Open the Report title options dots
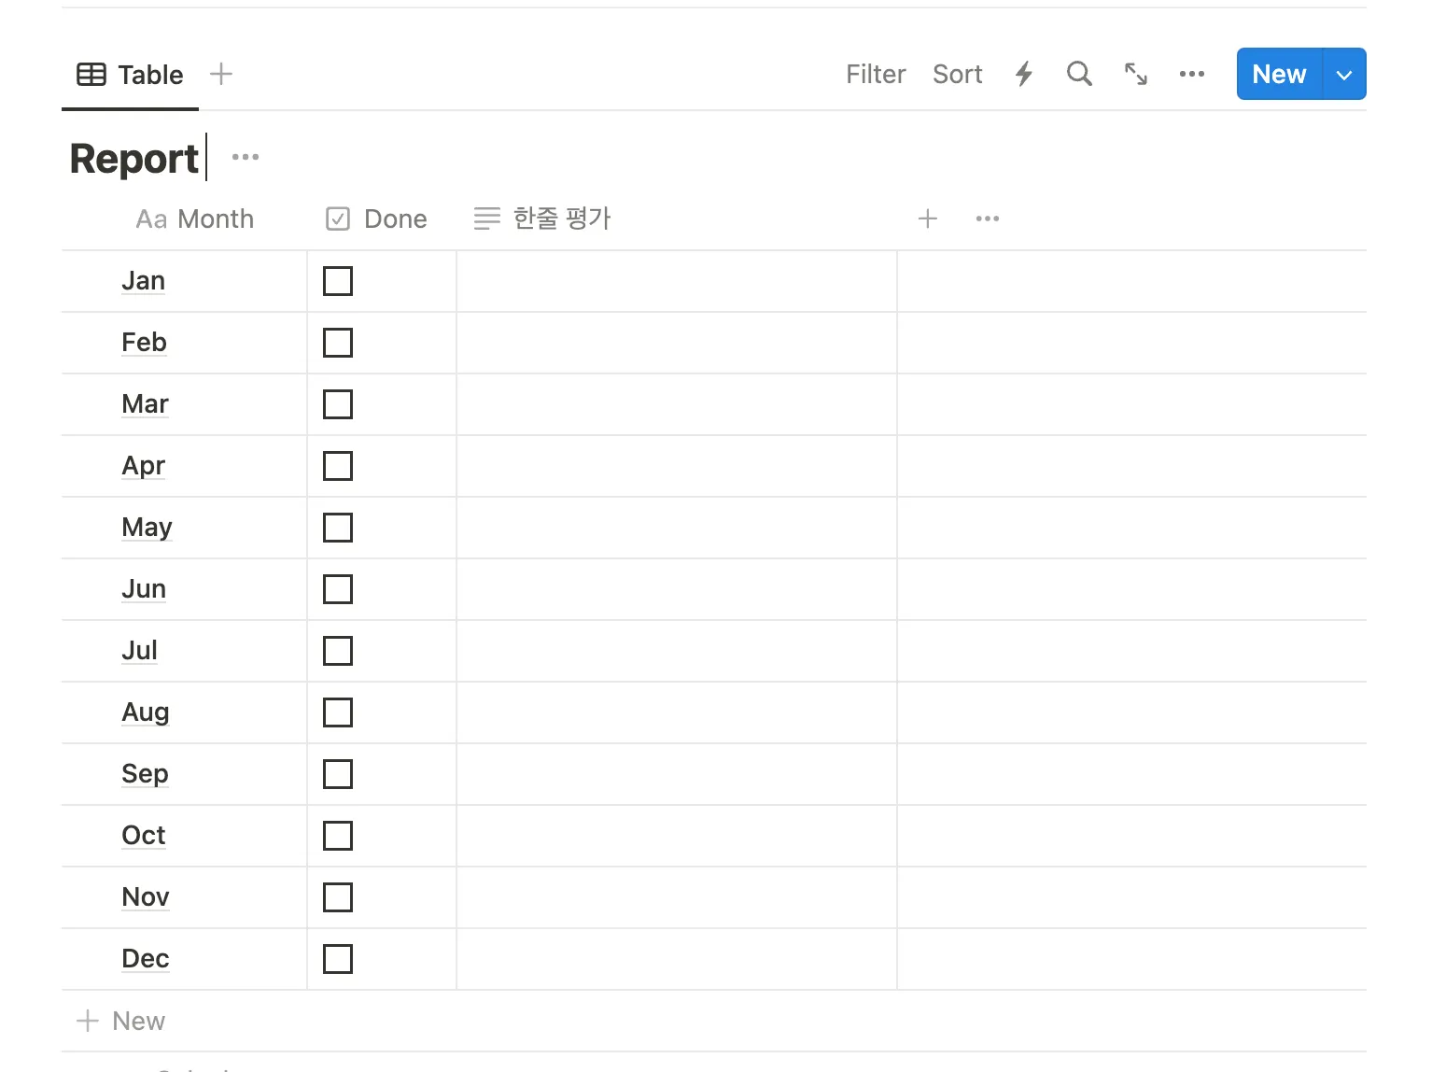Viewport: 1432px width, 1072px height. point(246,157)
